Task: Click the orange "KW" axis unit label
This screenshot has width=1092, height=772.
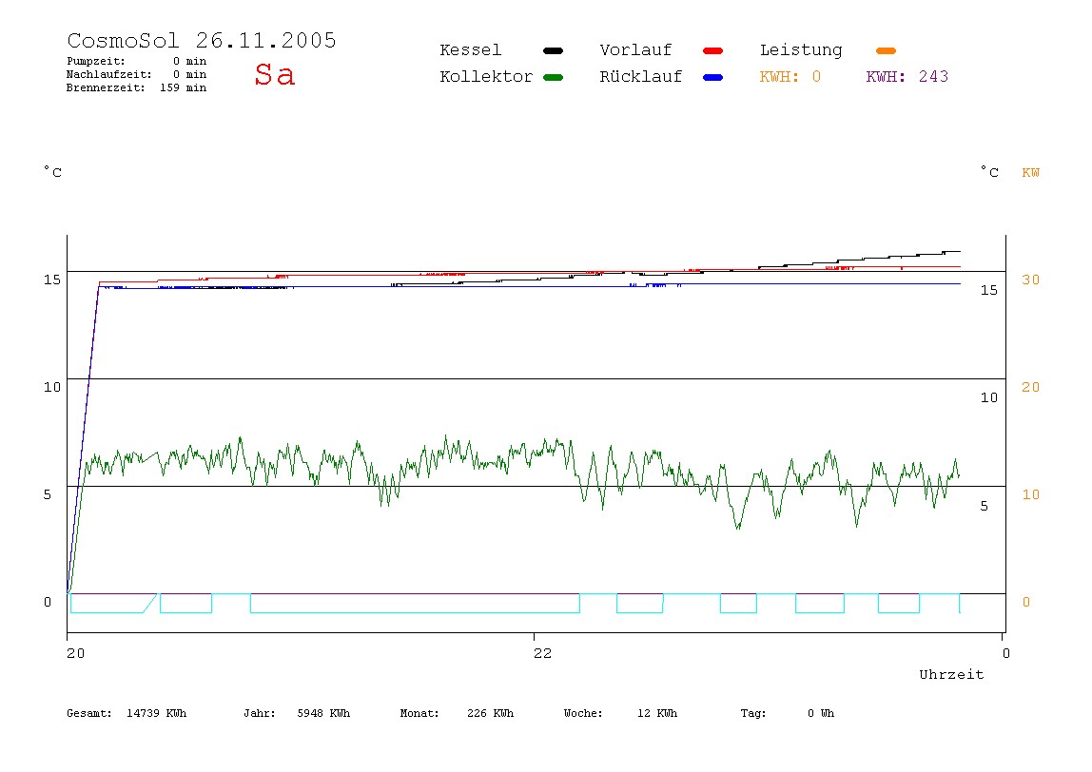Action: [x=1031, y=173]
